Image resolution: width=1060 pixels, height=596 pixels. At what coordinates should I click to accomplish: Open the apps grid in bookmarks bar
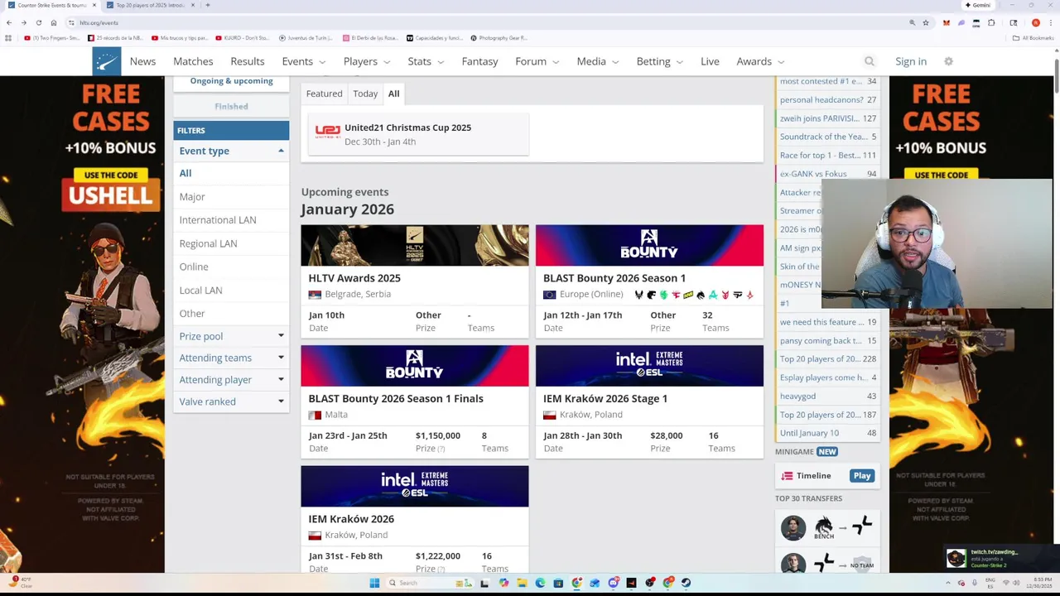(8, 38)
